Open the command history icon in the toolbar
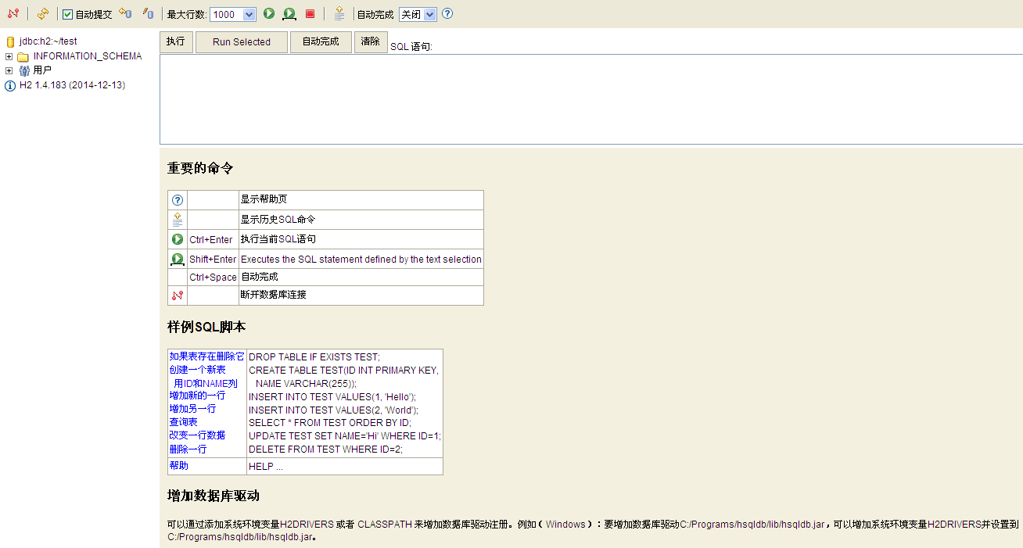1023x548 pixels. pyautogui.click(x=339, y=13)
